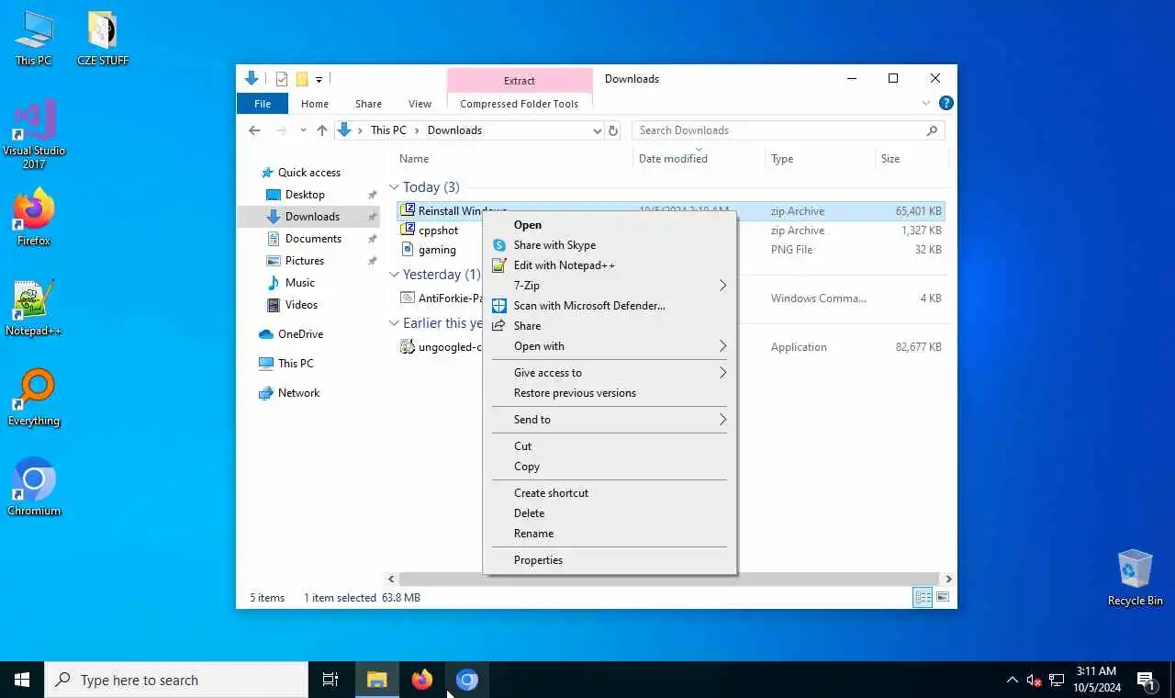Expand the Give access to submenu

[x=610, y=373]
